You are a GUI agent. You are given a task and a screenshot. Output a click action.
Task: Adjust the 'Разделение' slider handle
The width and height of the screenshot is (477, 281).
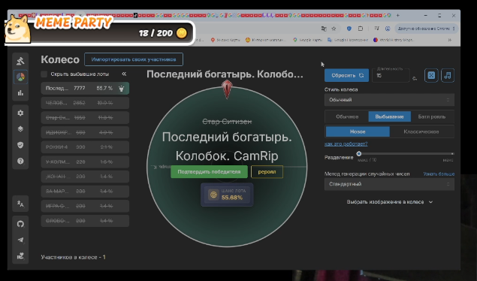pyautogui.click(x=359, y=153)
